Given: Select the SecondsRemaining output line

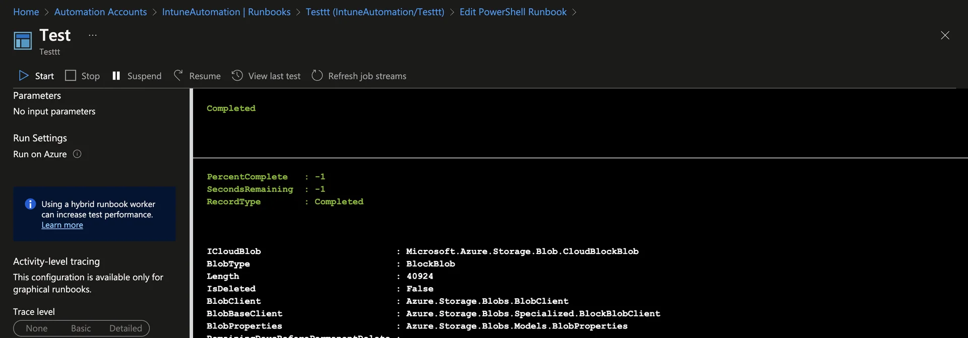Looking at the screenshot, I should (266, 189).
